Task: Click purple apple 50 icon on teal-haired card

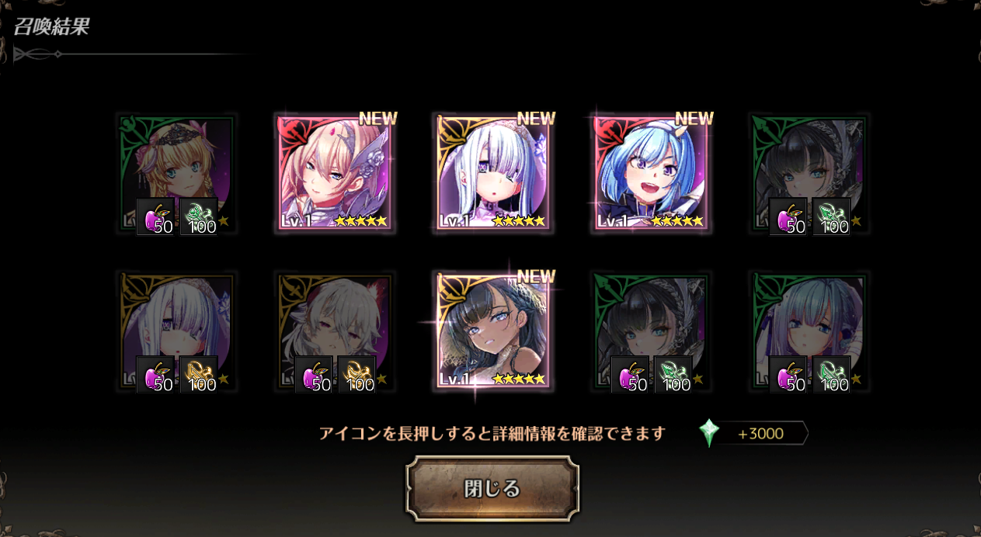Action: click(x=788, y=375)
